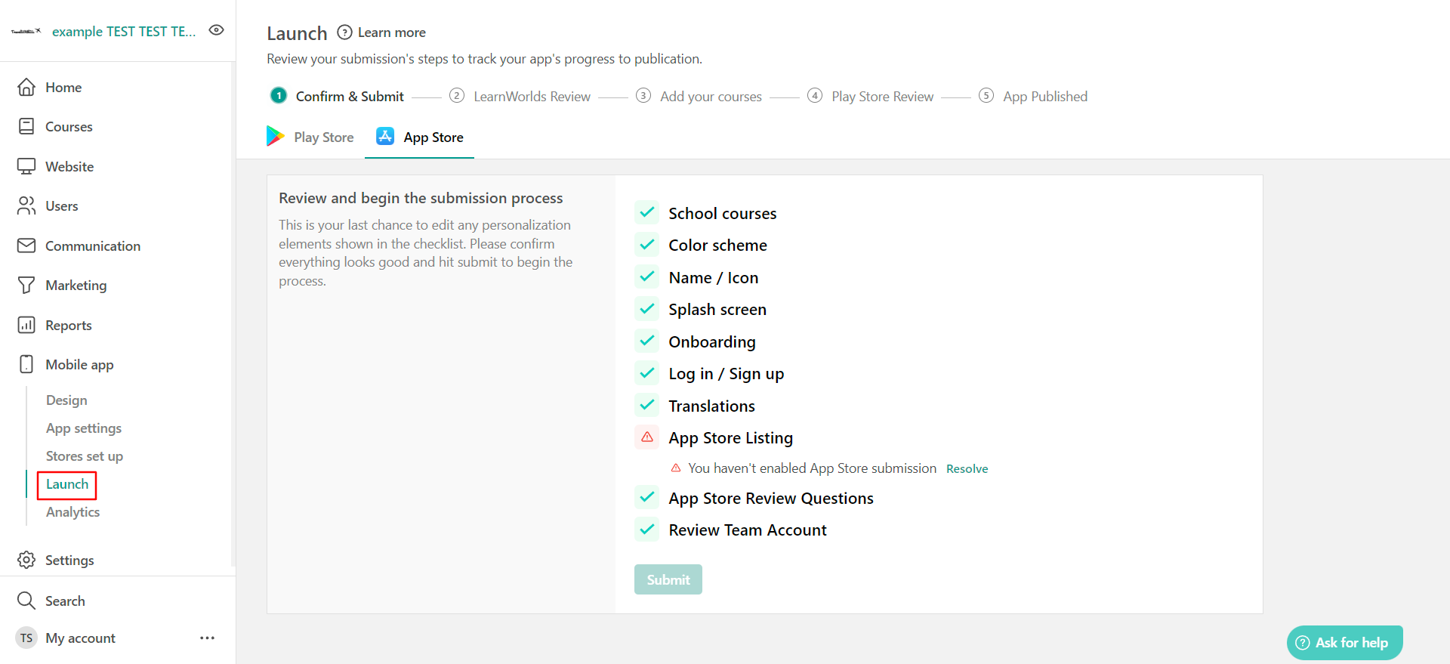Open App settings submenu item
Viewport: 1450px width, 664px height.
(84, 428)
